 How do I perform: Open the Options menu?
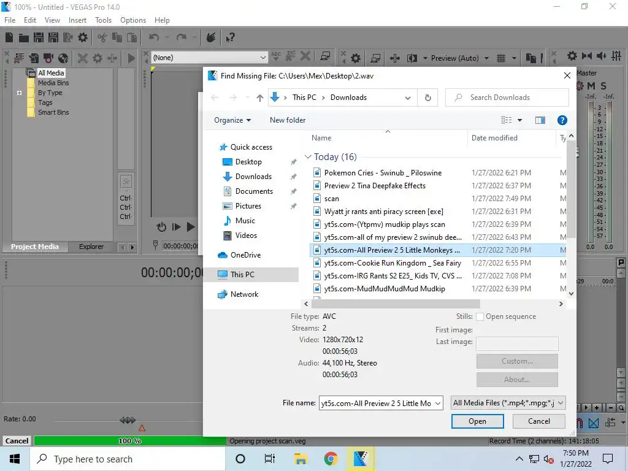click(x=133, y=20)
